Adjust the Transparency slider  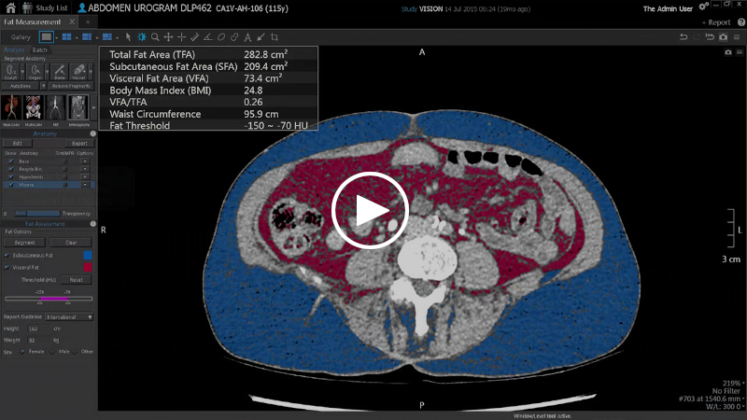coord(37,214)
